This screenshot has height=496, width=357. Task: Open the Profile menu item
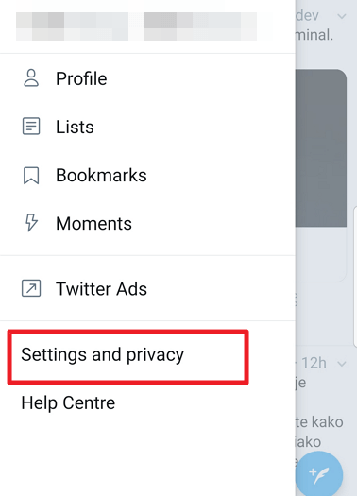click(x=147, y=78)
